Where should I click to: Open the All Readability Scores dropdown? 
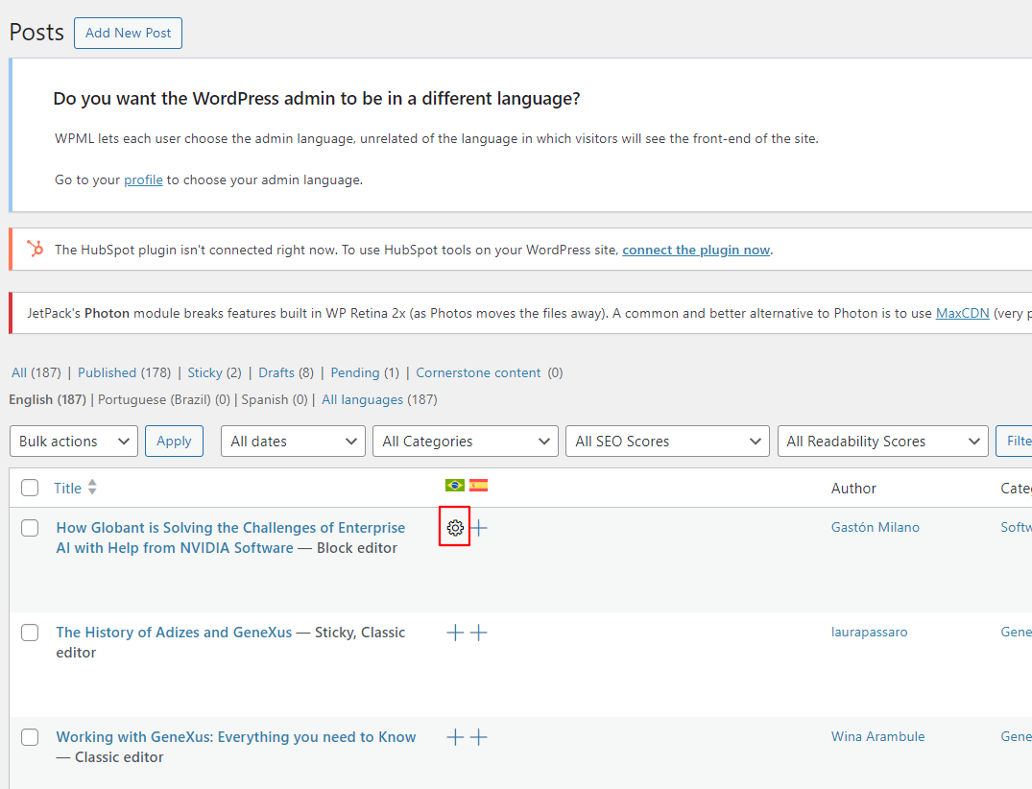coord(882,441)
